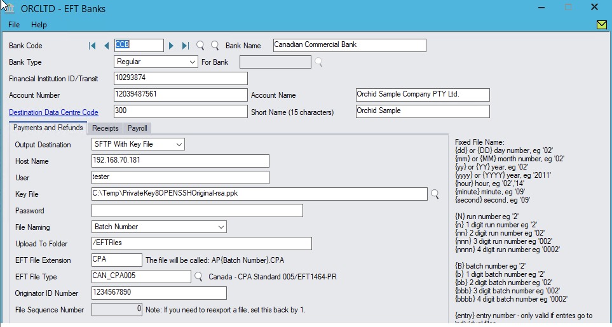Open the Help menu

(39, 25)
